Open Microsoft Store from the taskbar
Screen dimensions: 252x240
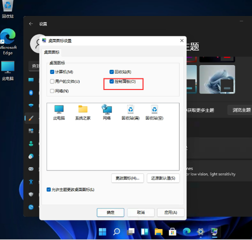172,231
